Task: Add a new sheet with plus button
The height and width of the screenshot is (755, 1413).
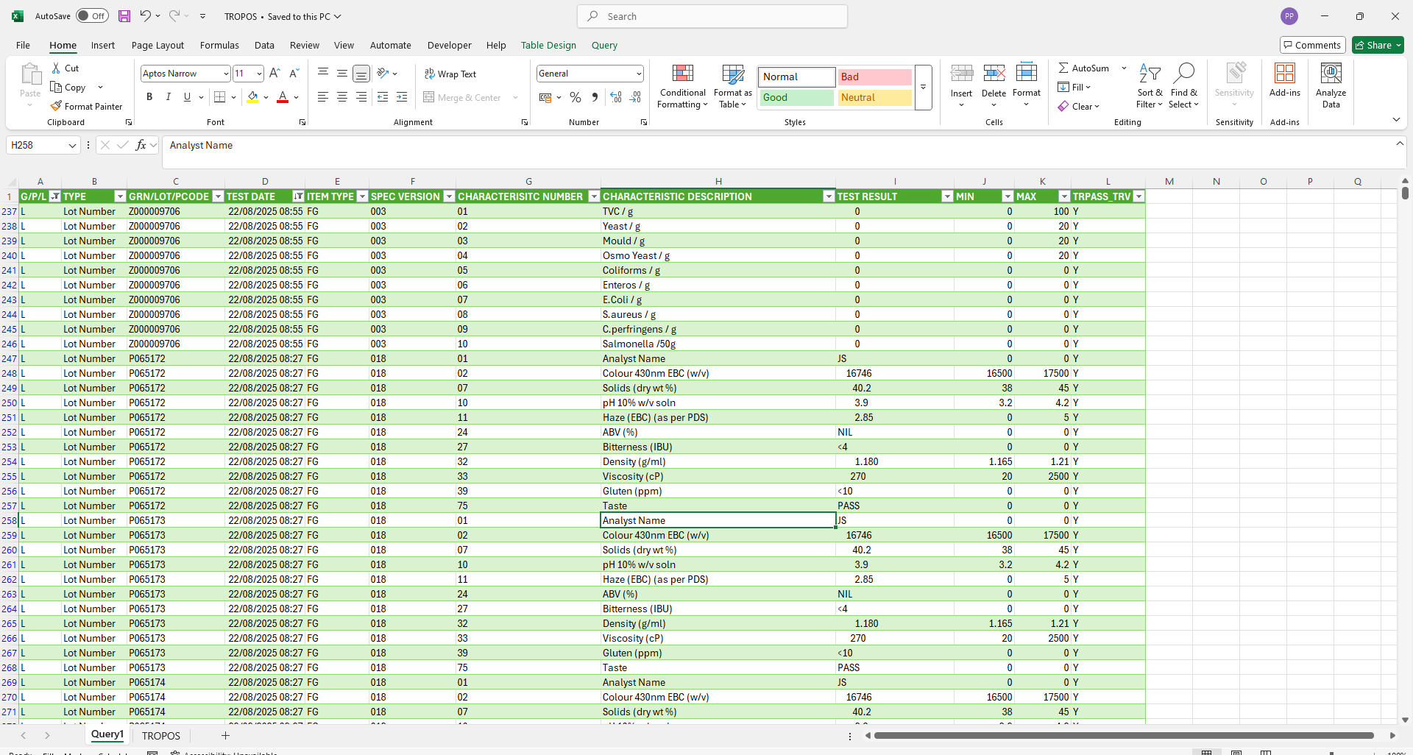Action: [x=225, y=736]
